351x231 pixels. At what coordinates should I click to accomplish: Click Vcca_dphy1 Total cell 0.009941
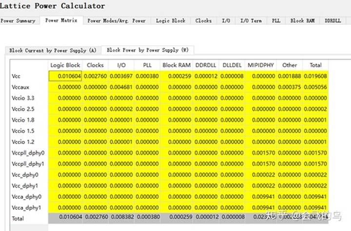tap(315, 208)
